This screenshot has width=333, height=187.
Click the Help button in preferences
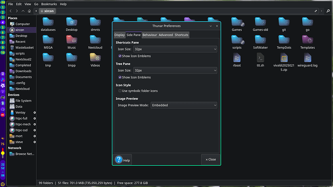click(123, 160)
